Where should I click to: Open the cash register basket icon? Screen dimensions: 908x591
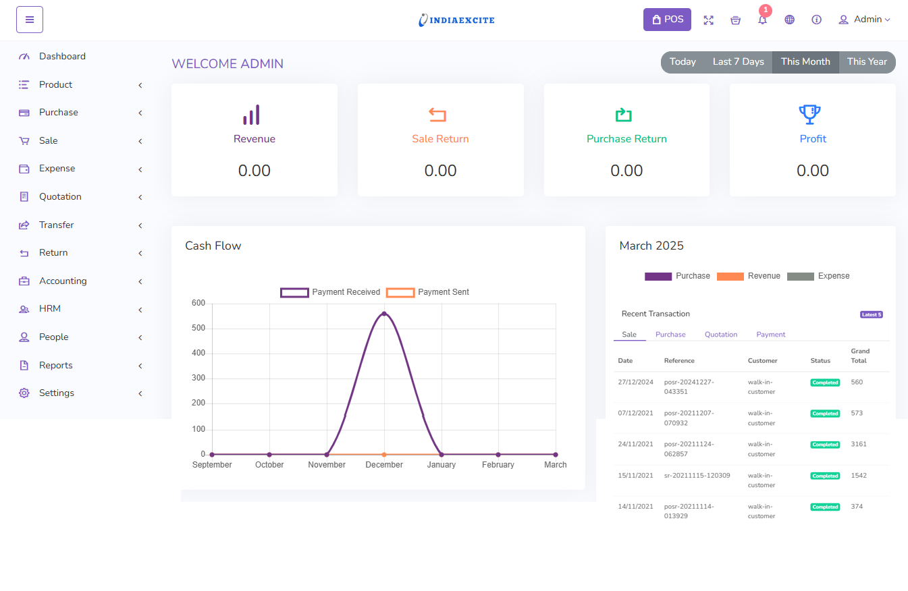(735, 20)
